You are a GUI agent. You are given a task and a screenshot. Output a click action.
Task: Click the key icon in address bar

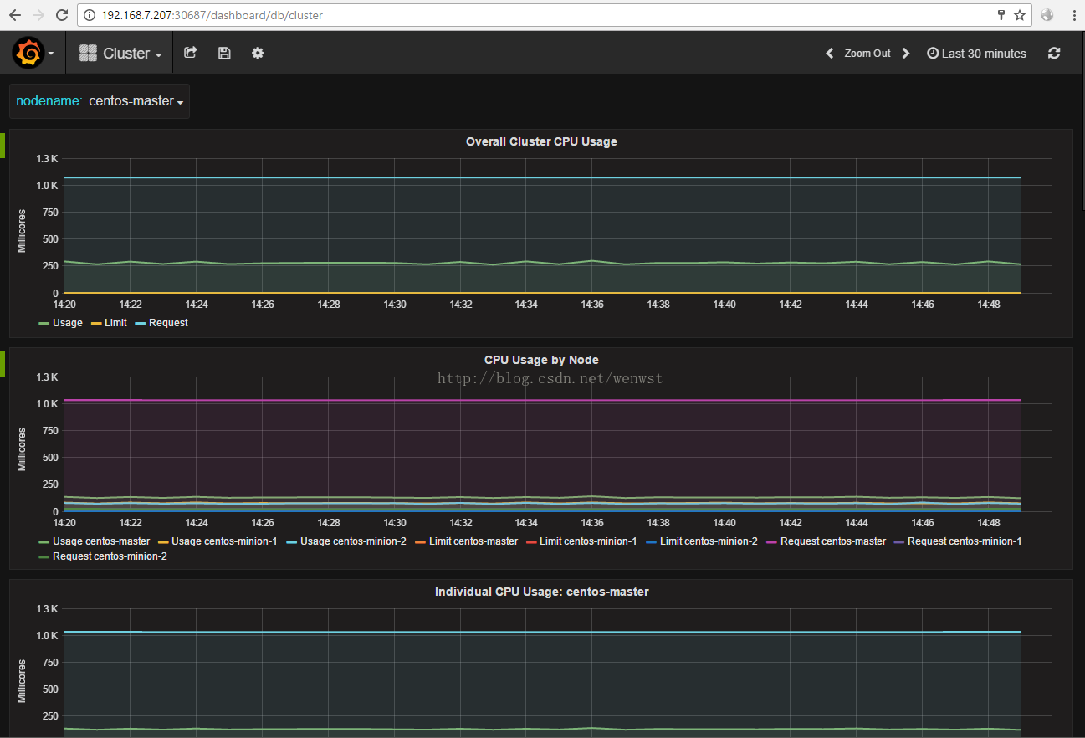point(1001,15)
